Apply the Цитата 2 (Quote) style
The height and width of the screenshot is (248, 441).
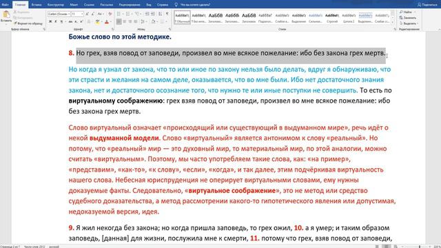coord(349,18)
